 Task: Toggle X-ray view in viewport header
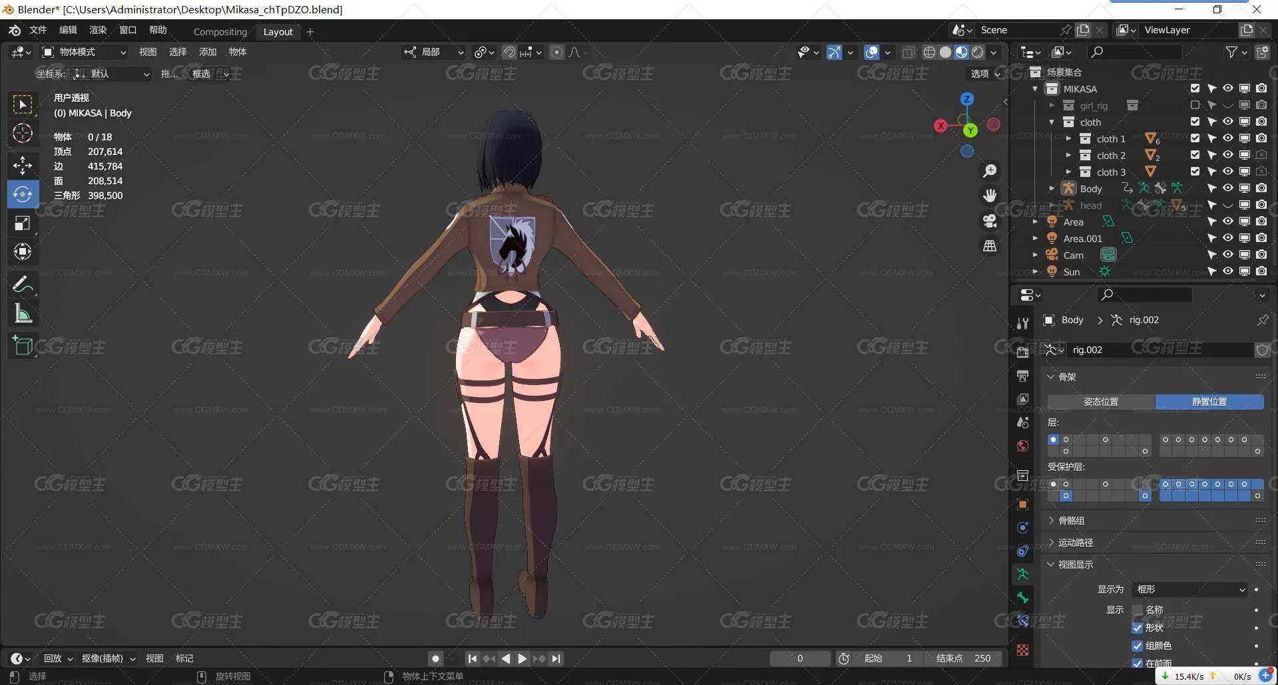coord(909,53)
